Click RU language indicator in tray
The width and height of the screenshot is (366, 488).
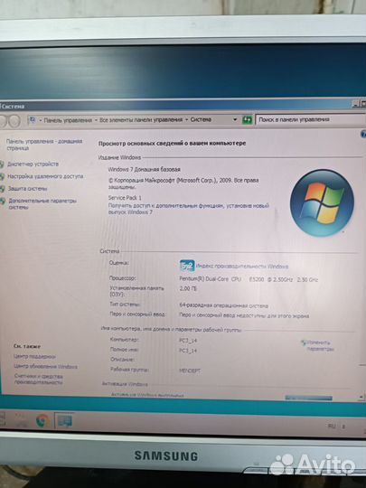[x=331, y=426]
